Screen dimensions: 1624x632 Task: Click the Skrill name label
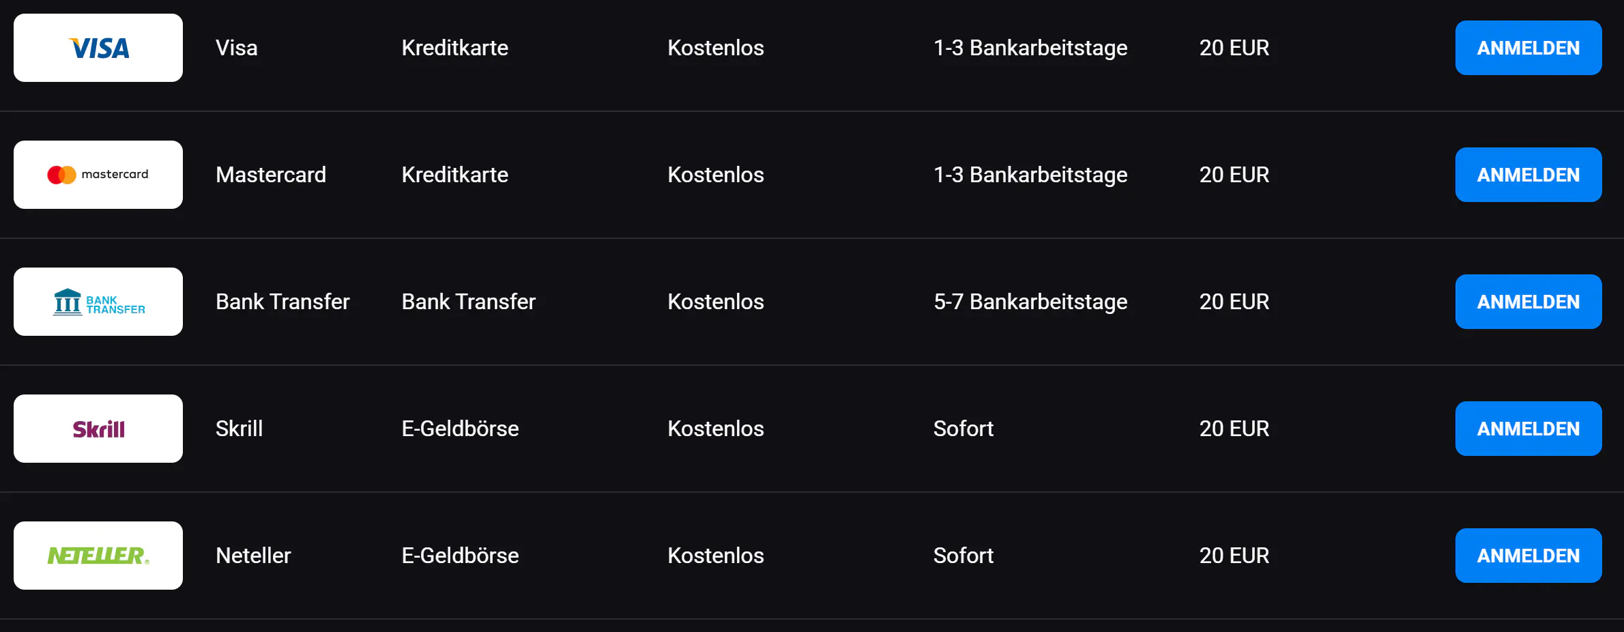[x=239, y=429]
